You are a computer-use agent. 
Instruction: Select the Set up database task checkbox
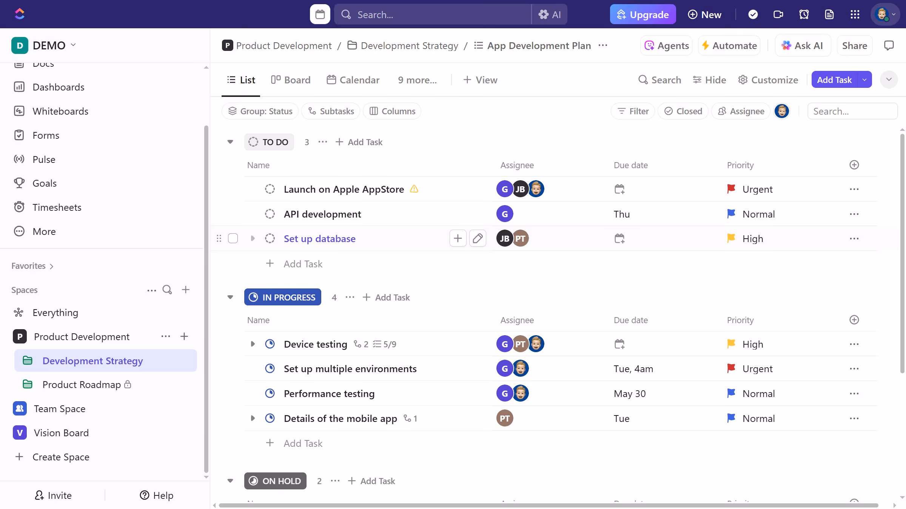(233, 238)
